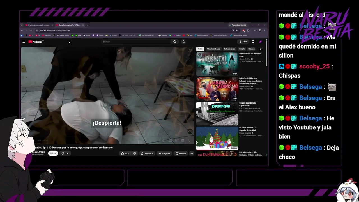Open the Wiki bookmark
359x202 pixels.
(x=189, y=35)
